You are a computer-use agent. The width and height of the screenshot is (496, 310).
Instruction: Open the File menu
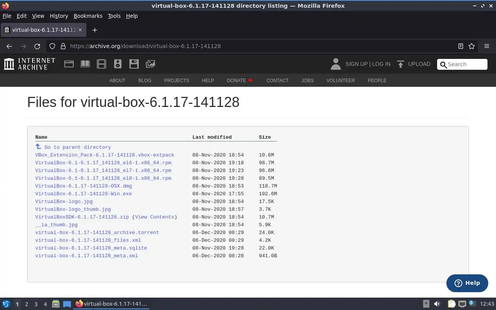[x=7, y=16]
